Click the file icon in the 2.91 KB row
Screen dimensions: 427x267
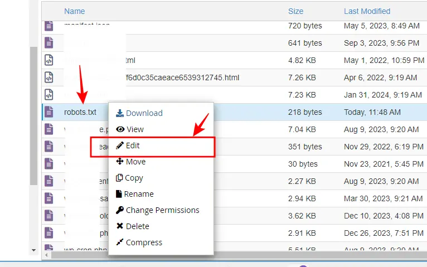click(x=48, y=233)
